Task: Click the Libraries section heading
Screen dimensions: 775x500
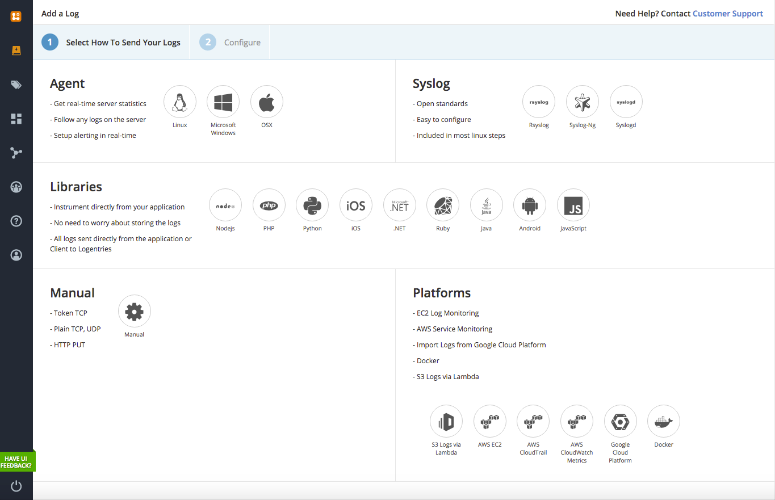Action: coord(76,187)
